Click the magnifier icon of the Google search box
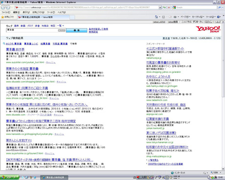The width and height of the screenshot is (225, 180). (x=220, y=7)
